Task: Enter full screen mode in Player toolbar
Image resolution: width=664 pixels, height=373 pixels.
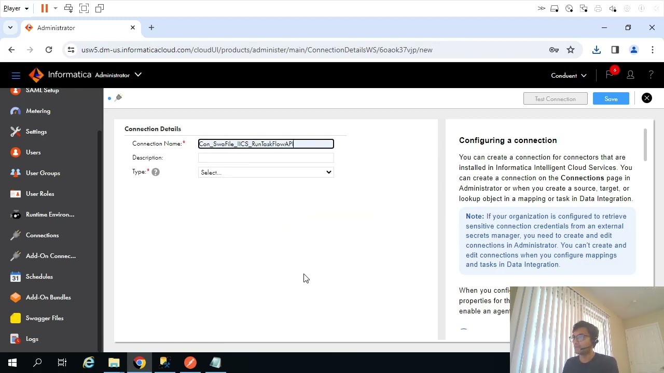Action: tap(84, 8)
